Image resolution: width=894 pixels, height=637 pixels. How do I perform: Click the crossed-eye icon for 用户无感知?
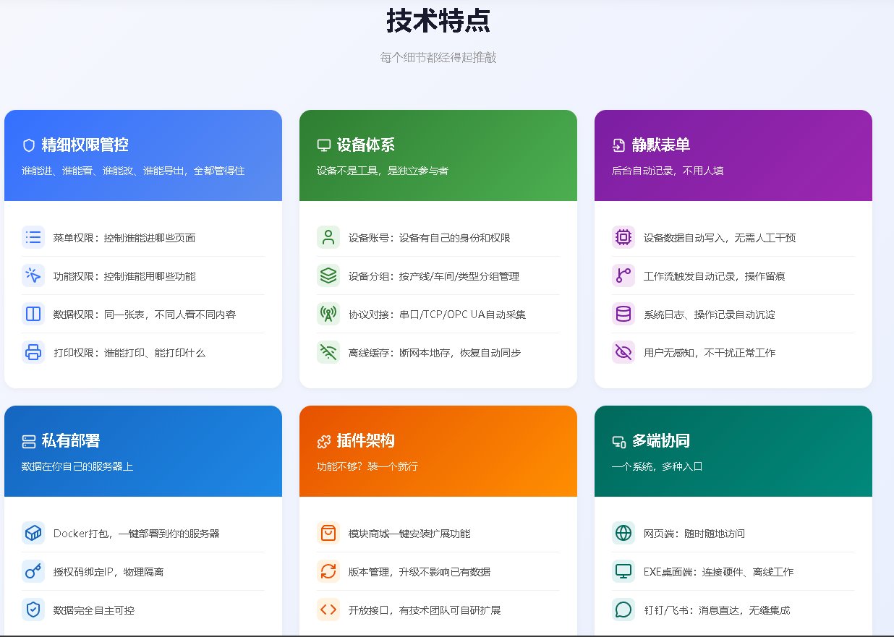623,352
